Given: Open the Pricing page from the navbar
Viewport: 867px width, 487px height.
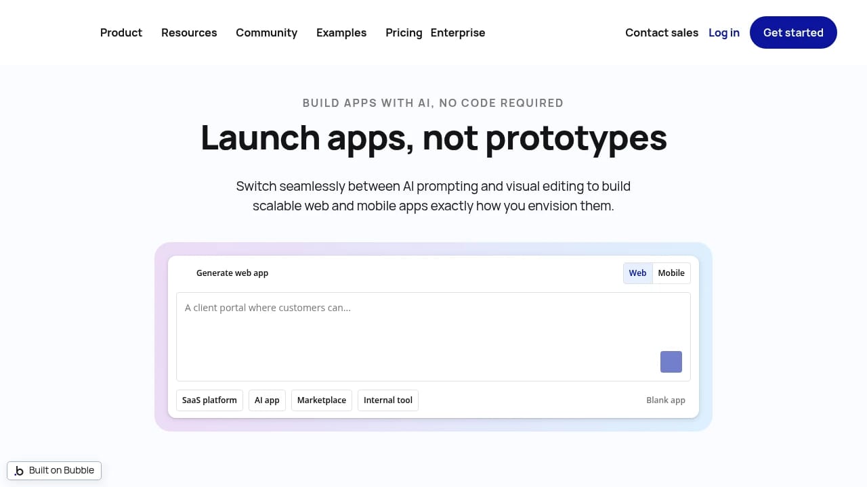Looking at the screenshot, I should [x=404, y=32].
